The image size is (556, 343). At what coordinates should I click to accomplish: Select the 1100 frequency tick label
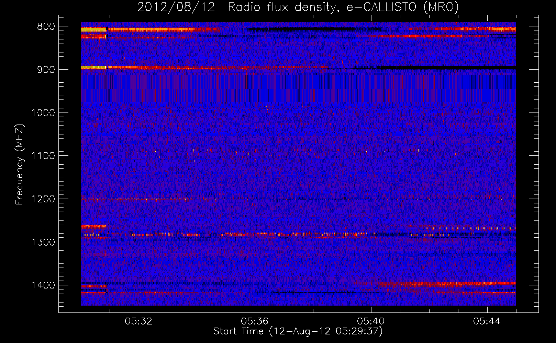point(43,156)
